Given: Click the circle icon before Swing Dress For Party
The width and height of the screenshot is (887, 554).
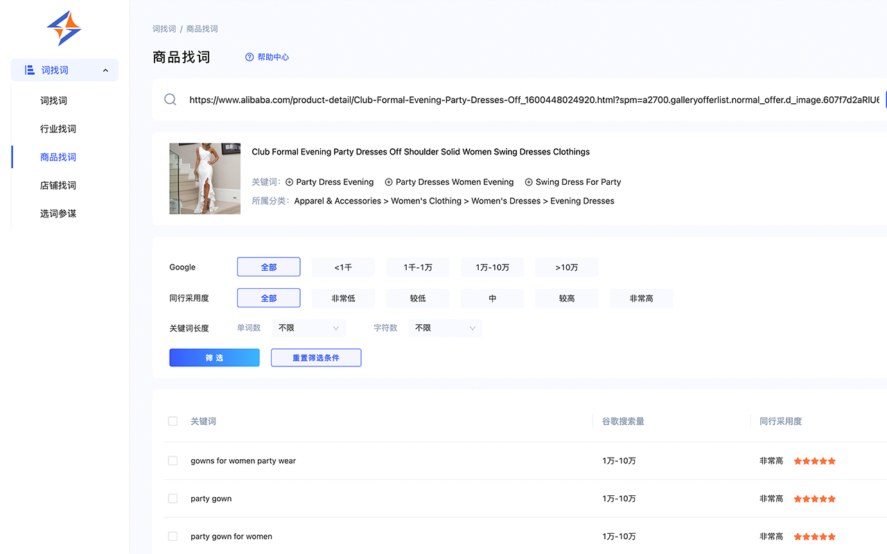Looking at the screenshot, I should click(528, 181).
